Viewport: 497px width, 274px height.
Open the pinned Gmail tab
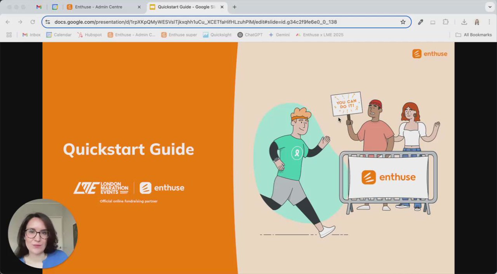(39, 7)
